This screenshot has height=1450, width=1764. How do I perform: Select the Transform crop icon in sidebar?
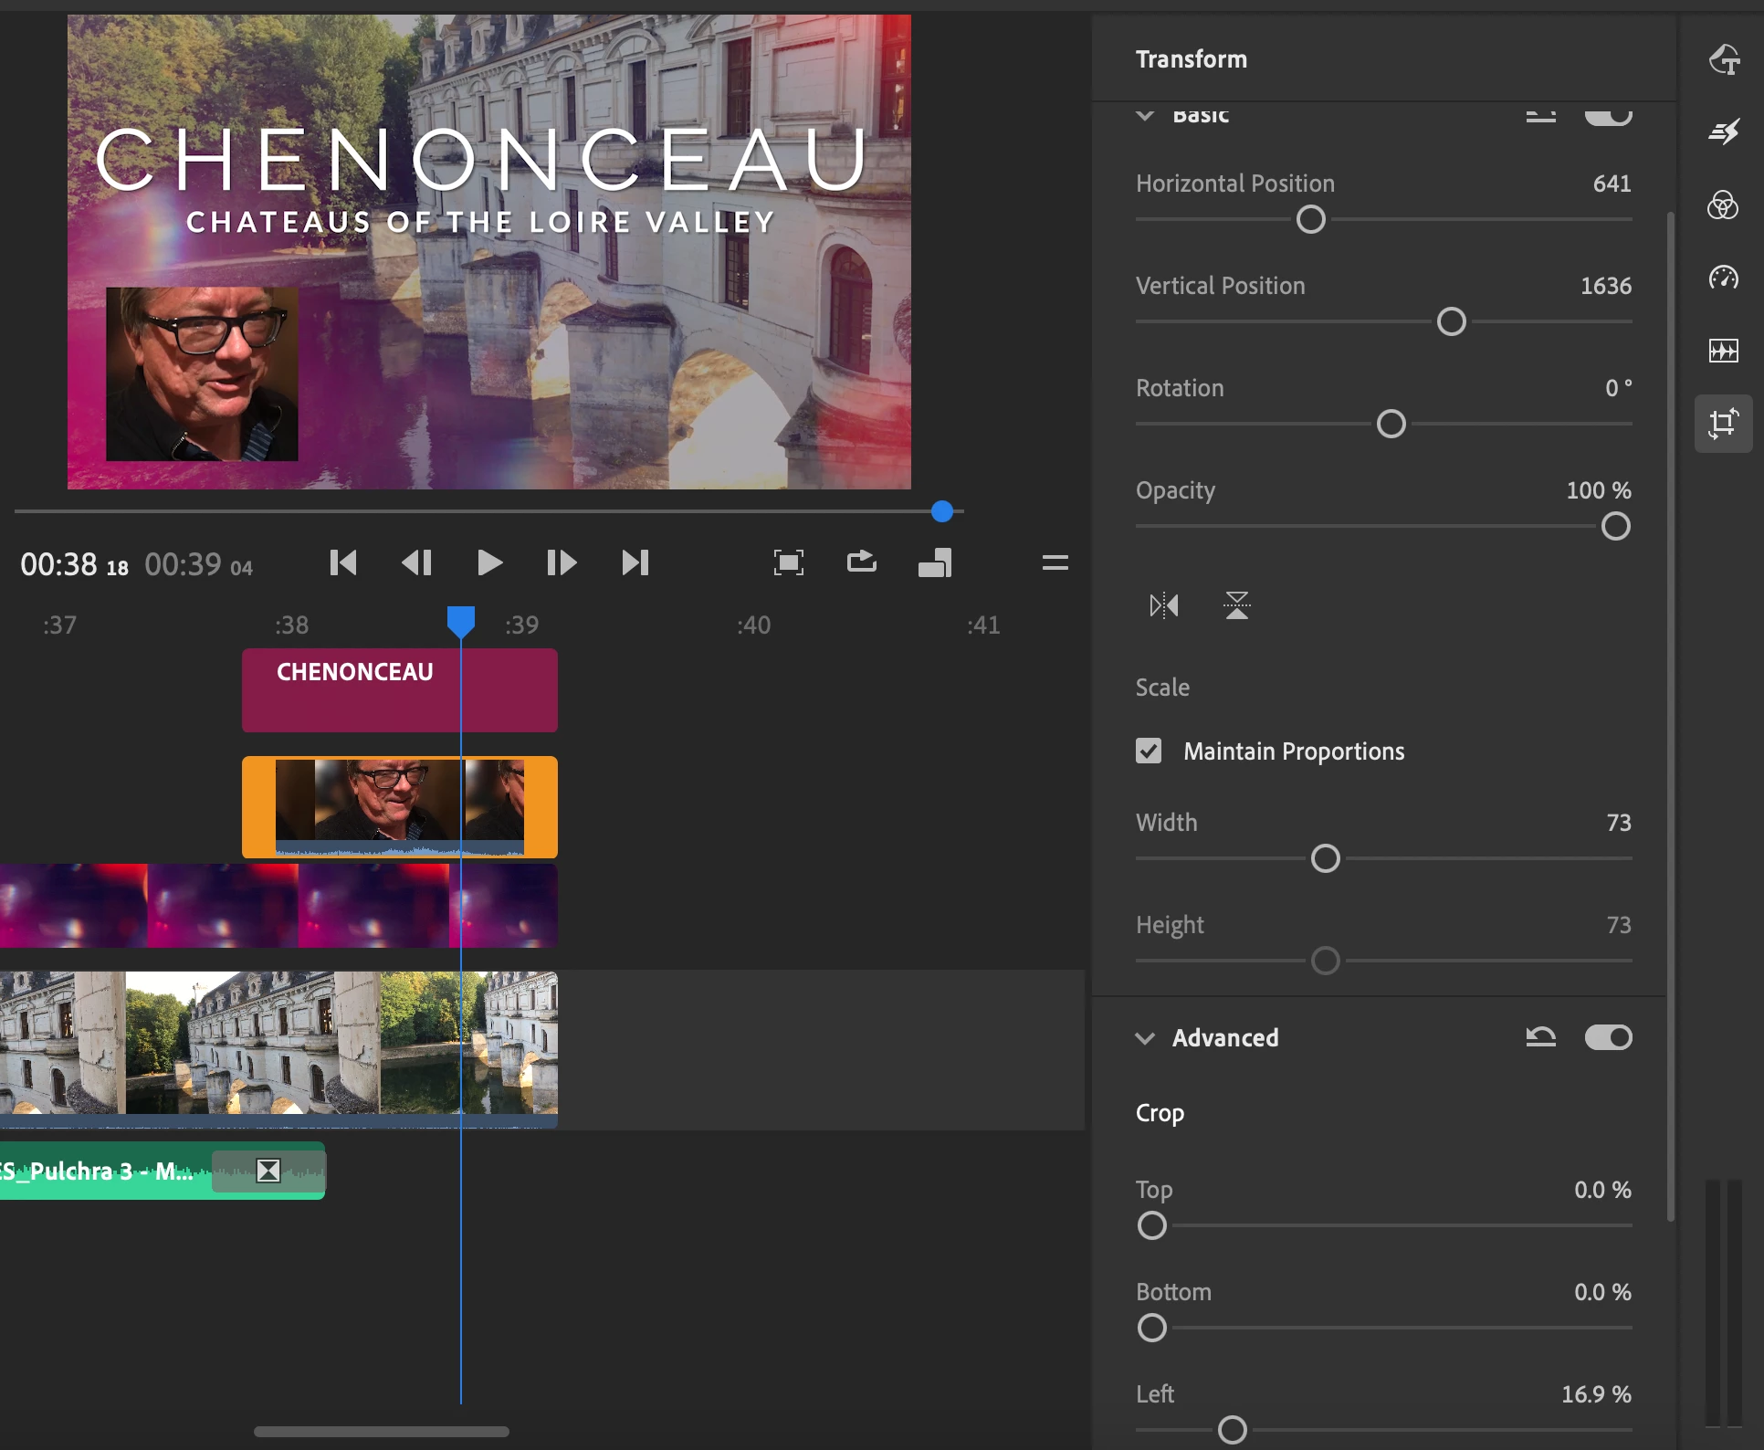point(1724,424)
